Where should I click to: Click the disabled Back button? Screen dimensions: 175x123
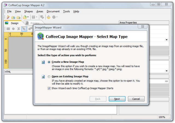coord(98,99)
